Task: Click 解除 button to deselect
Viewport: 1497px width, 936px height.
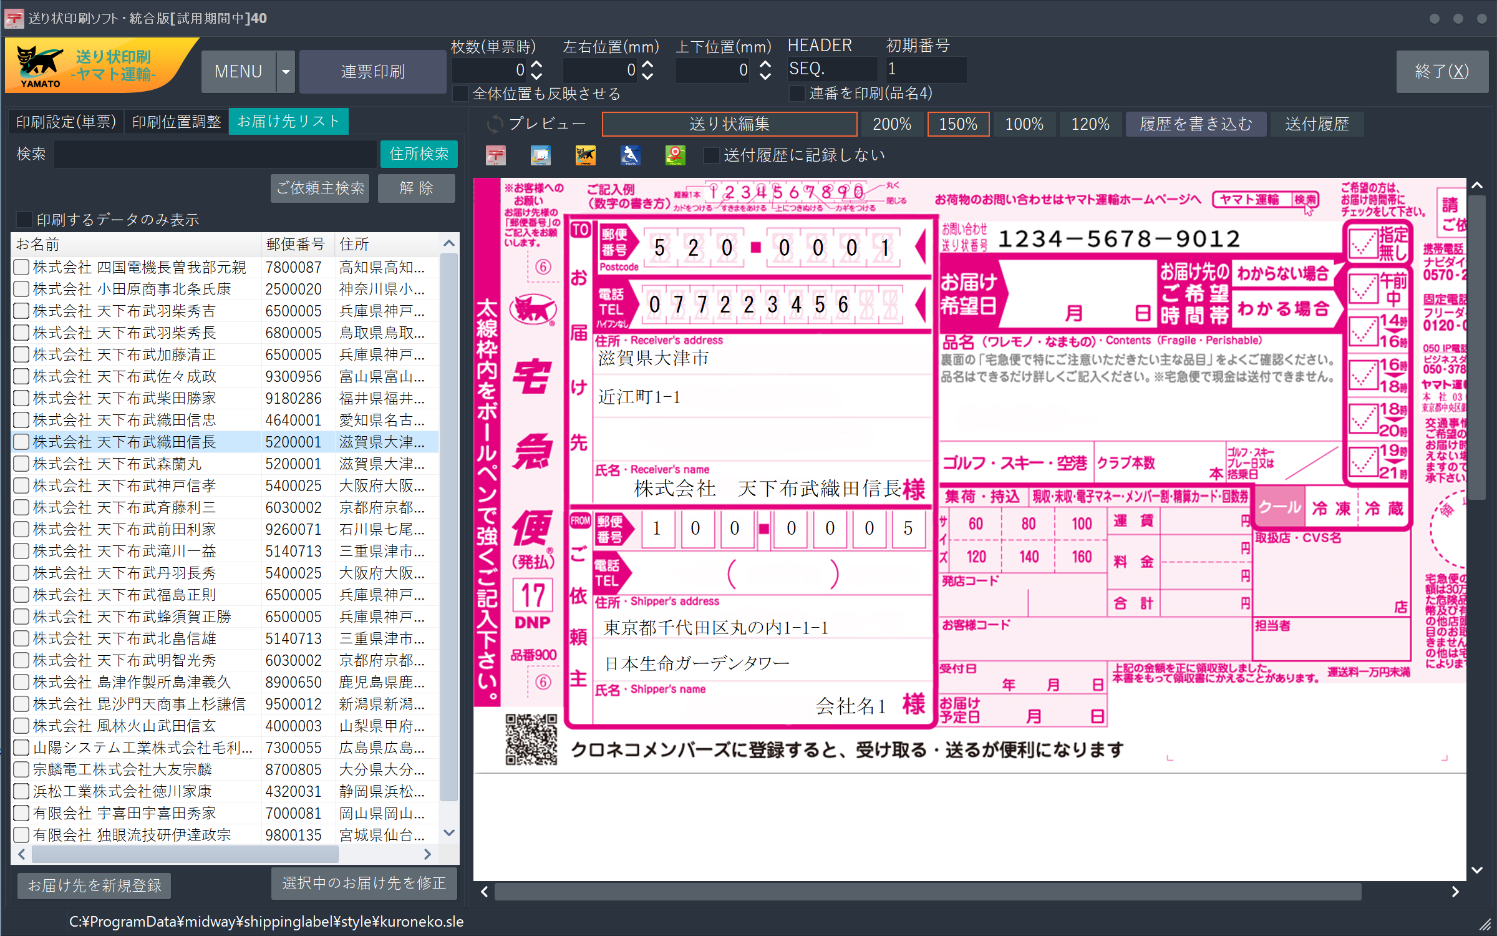Action: [420, 188]
